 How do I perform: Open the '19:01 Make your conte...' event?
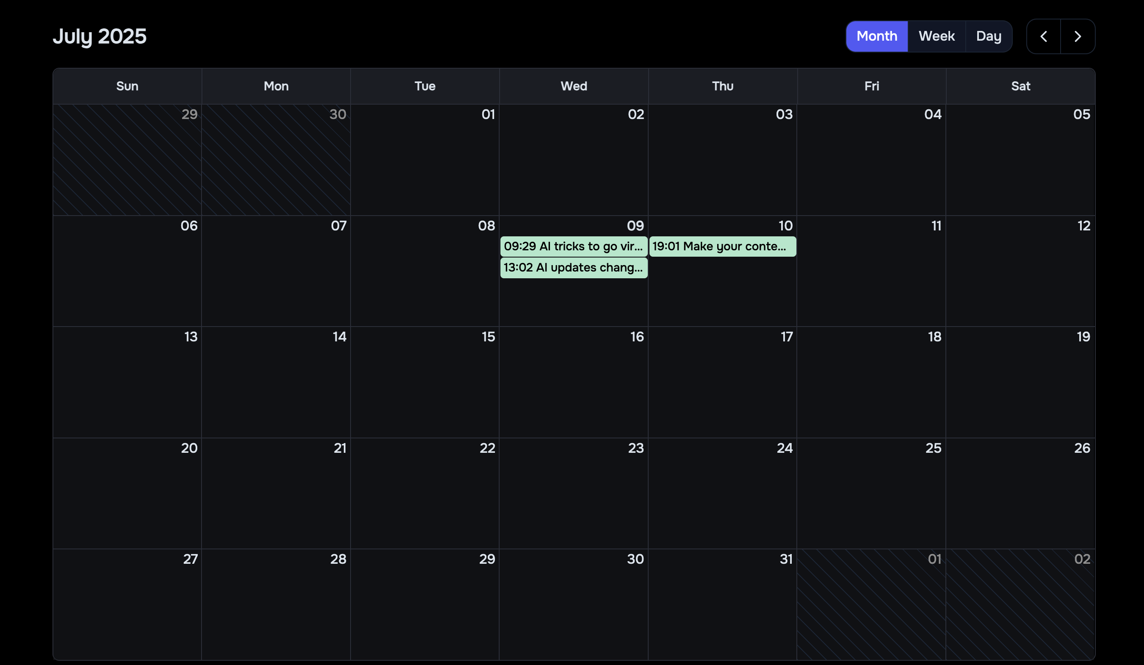722,246
